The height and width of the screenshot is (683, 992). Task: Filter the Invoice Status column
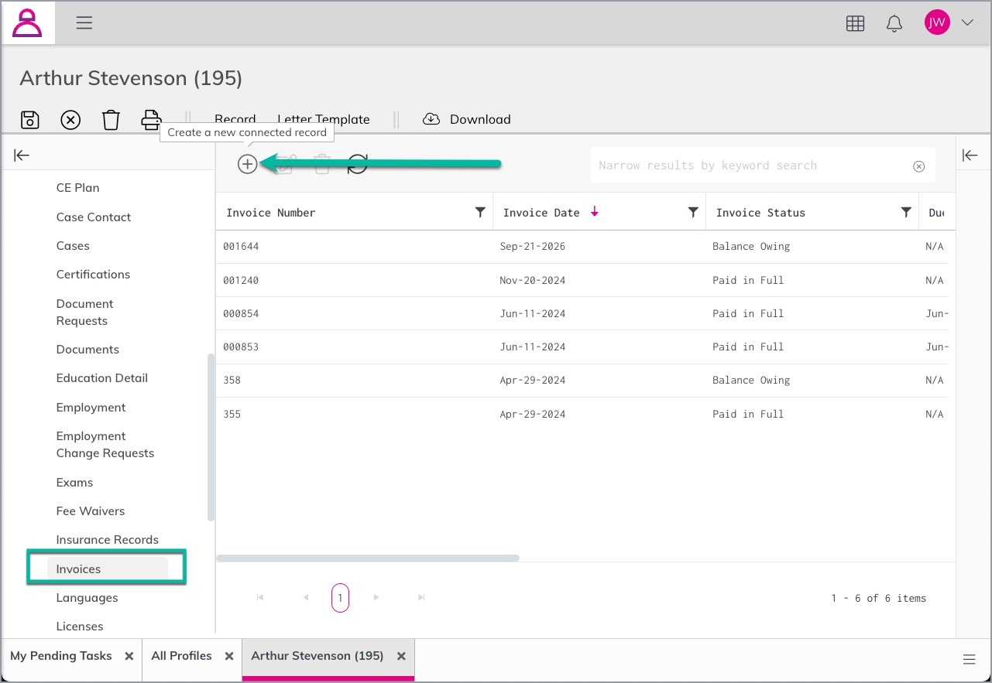point(906,213)
